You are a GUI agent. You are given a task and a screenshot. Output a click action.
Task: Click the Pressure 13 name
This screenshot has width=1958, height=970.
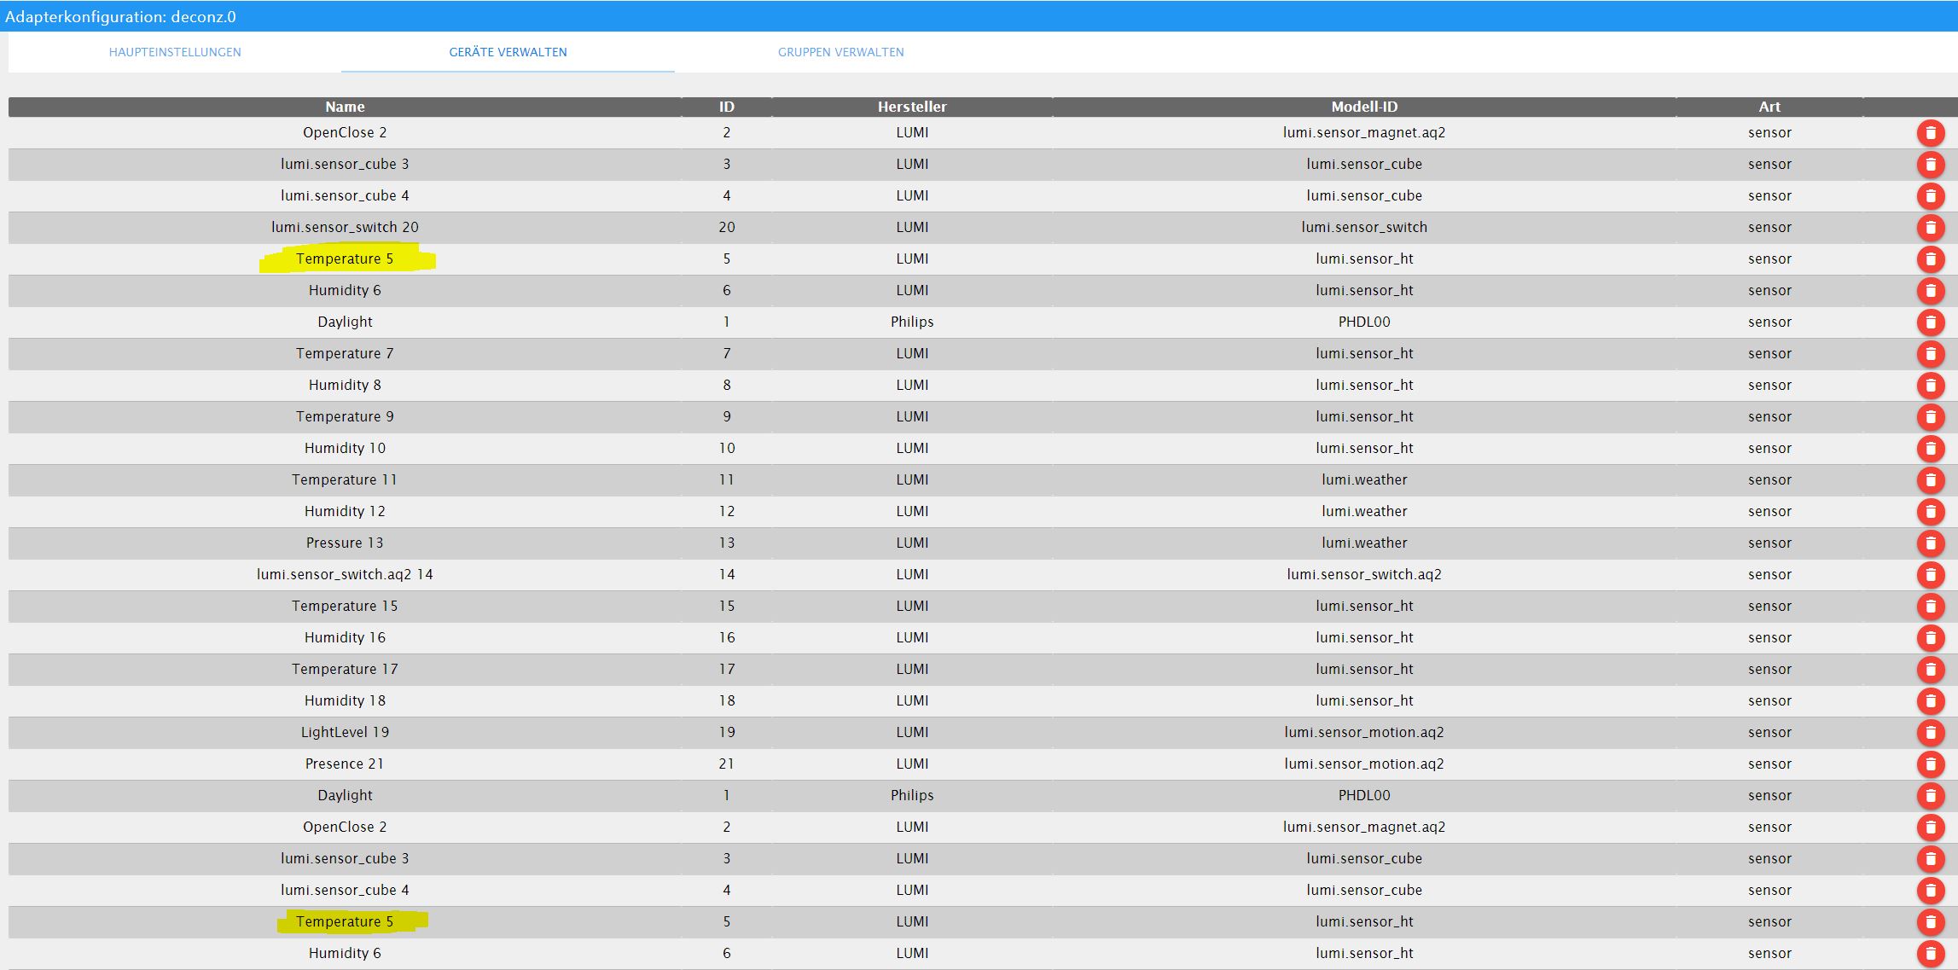[x=345, y=543]
